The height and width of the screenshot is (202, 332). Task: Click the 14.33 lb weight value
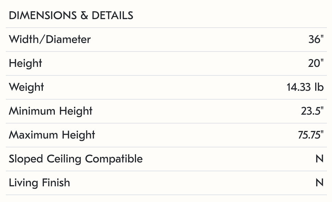click(x=305, y=87)
